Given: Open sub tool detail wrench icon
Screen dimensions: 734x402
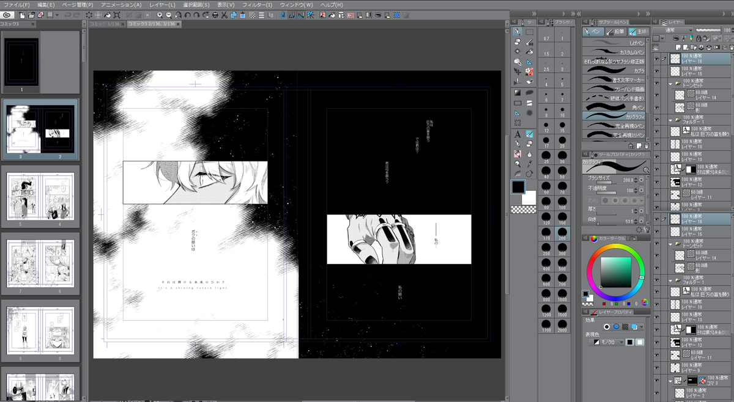Looking at the screenshot, I should coord(646,229).
